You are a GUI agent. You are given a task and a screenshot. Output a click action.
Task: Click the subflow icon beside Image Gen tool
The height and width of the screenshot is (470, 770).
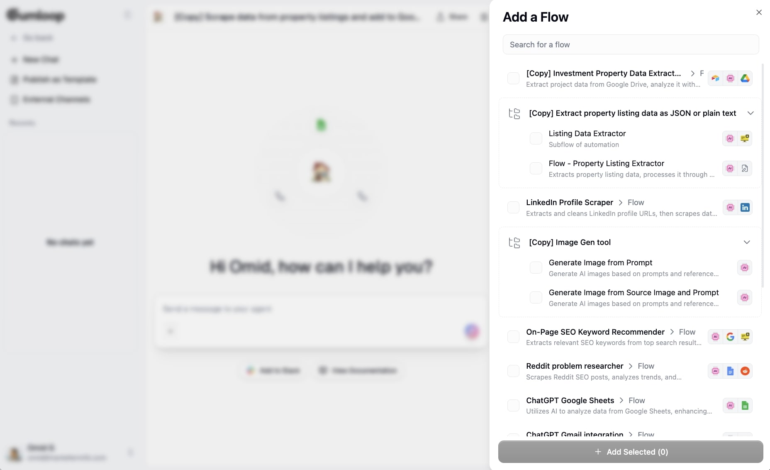coord(514,242)
